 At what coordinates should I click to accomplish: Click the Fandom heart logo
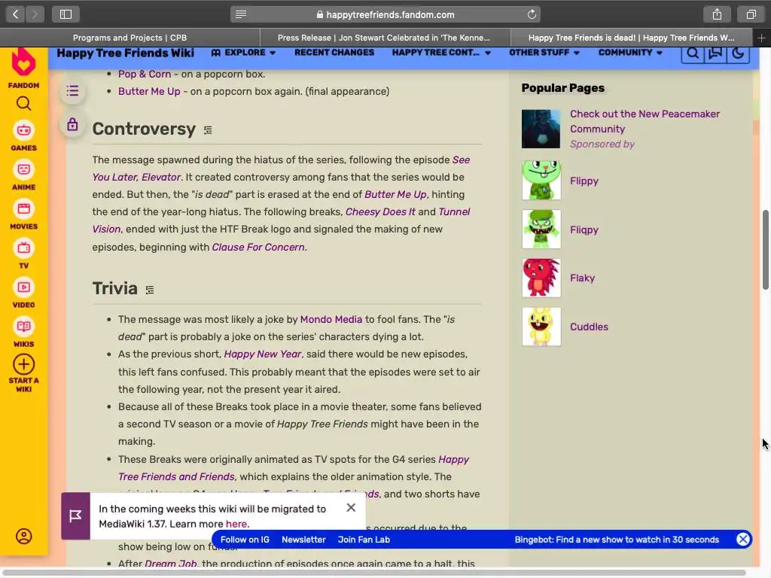pyautogui.click(x=23, y=63)
